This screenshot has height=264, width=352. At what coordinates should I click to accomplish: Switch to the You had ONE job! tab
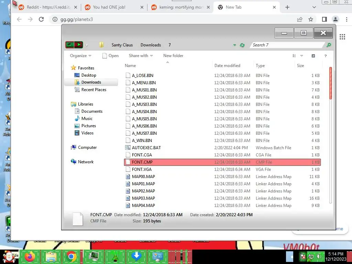coord(114,7)
